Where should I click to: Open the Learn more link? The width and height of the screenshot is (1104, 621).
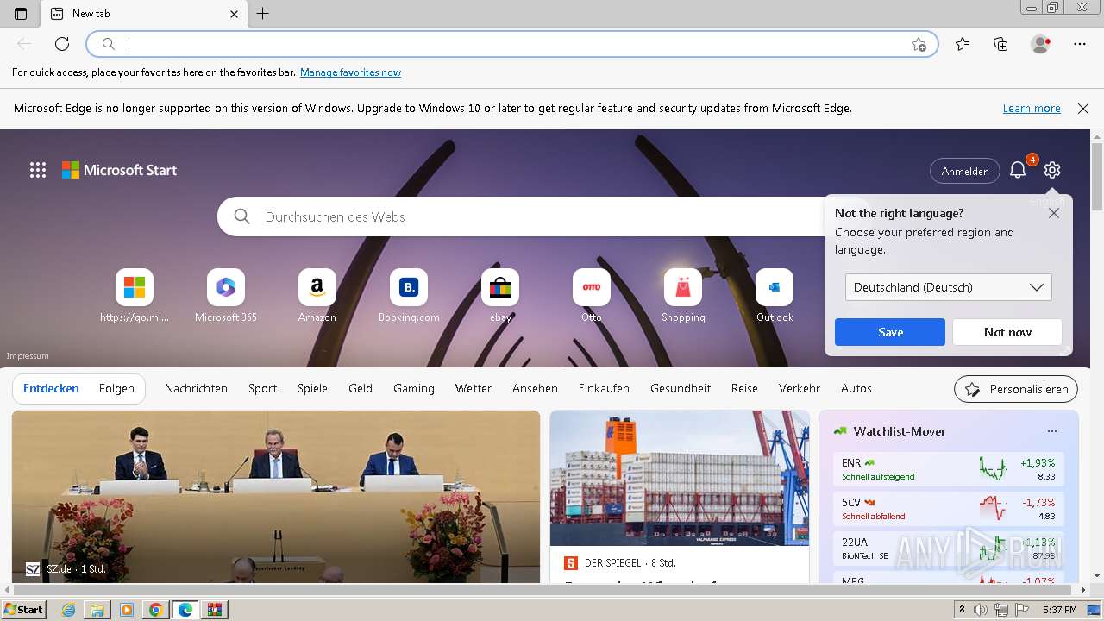pyautogui.click(x=1032, y=109)
